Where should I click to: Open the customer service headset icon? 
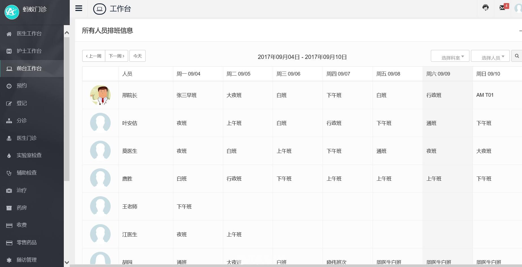[x=485, y=8]
